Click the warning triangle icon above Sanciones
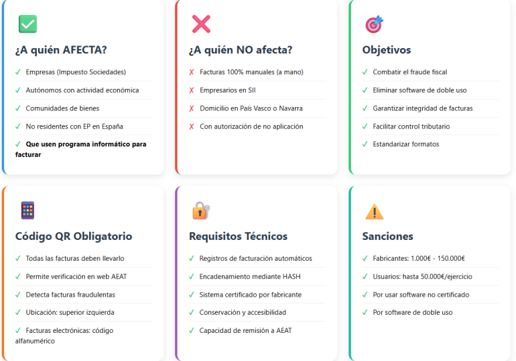This screenshot has height=361, width=516. 374,212
